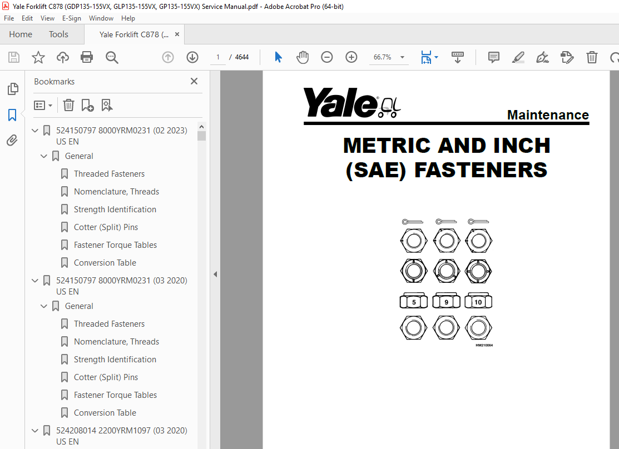Viewport: 619px width, 449px height.
Task: Activate the hand pan tool
Action: point(303,57)
